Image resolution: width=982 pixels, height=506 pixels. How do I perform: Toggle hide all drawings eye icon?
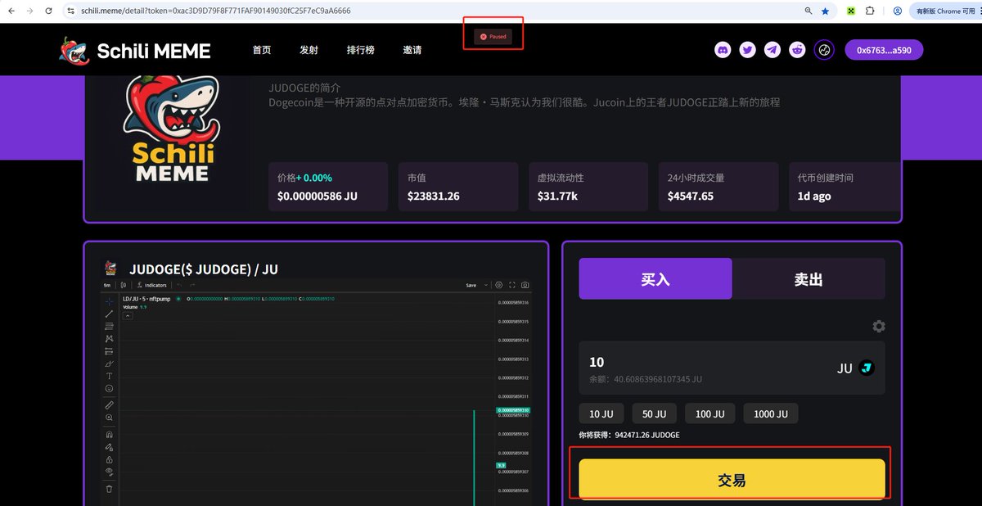110,472
